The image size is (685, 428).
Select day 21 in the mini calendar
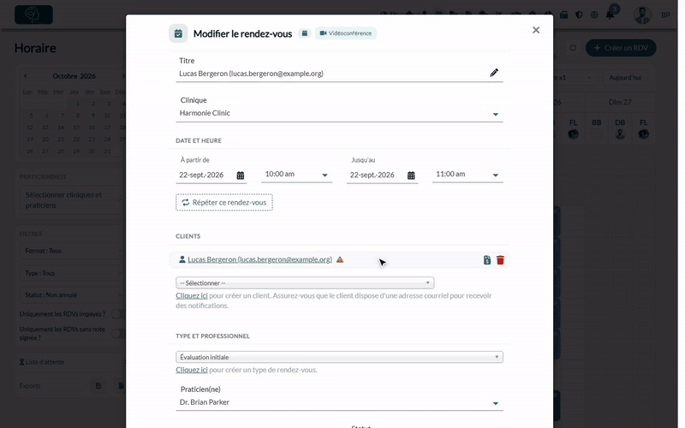(x=61, y=140)
